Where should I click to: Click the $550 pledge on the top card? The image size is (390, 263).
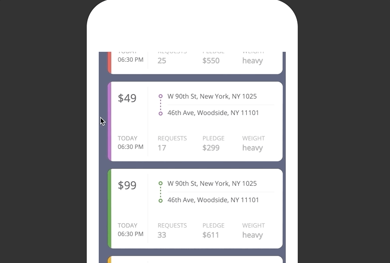211,61
